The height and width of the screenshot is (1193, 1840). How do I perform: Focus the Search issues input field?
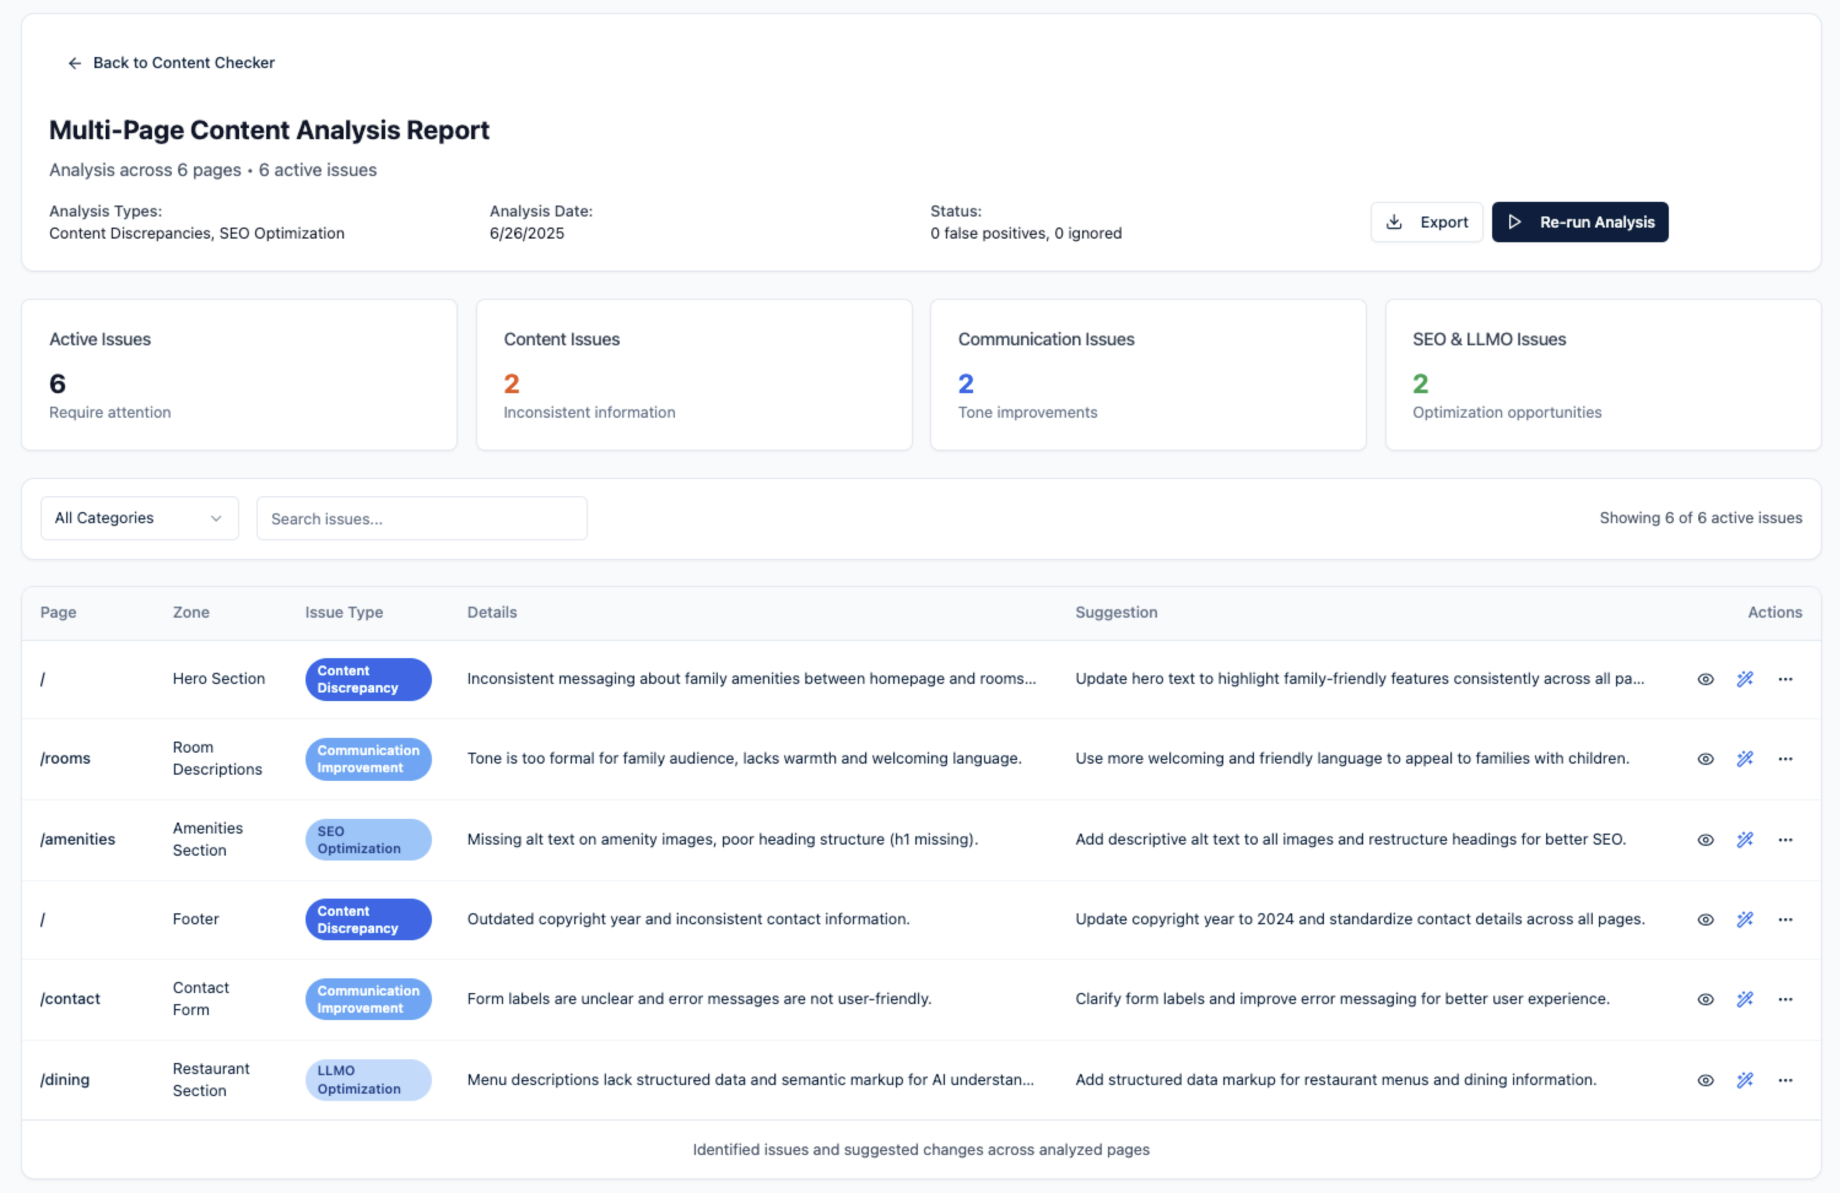pos(422,518)
